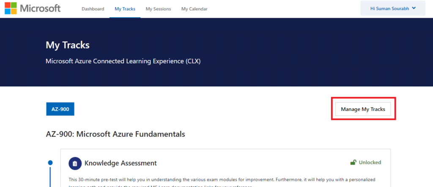Go to My Sessions tab
433x187 pixels.
(158, 9)
